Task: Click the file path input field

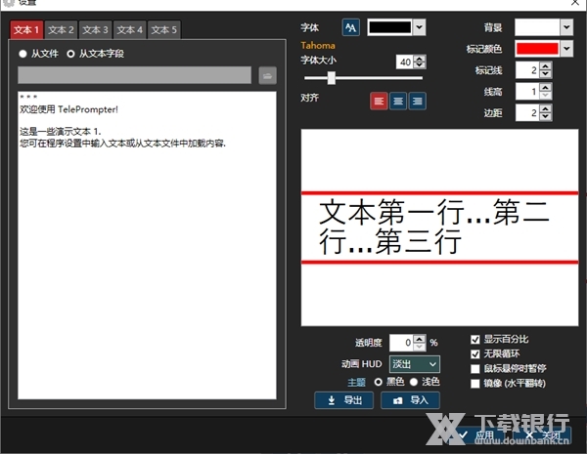Action: pos(134,75)
